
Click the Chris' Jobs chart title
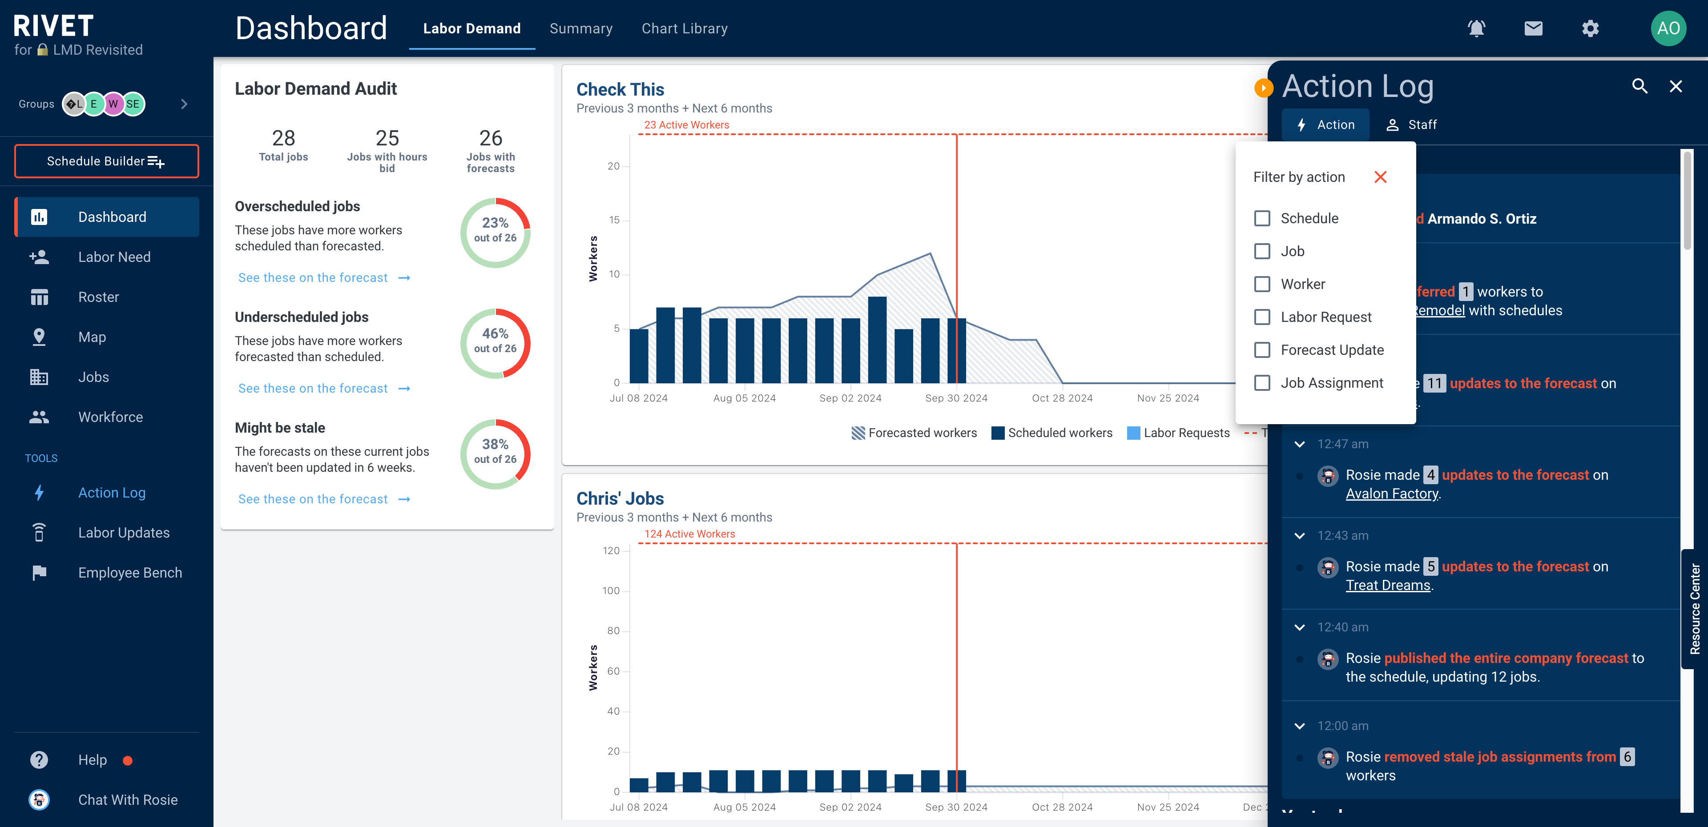coord(620,498)
